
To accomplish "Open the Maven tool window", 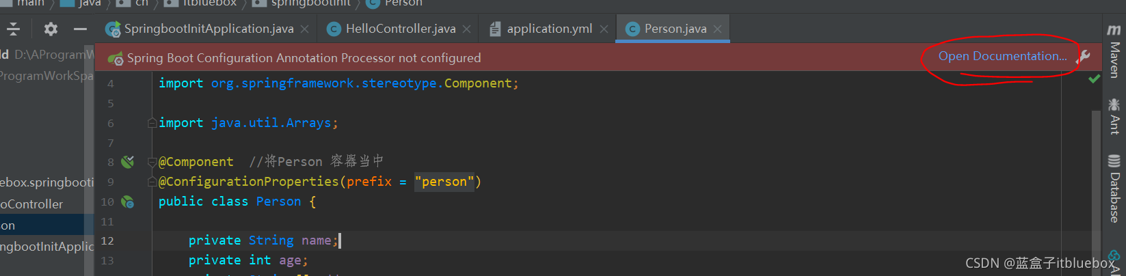I will pos(1114,51).
